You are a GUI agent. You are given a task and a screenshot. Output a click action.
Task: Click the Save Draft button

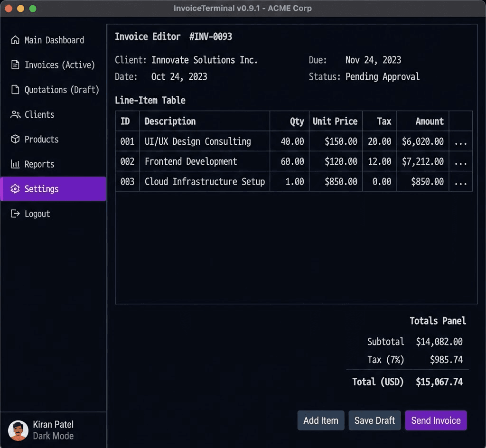coord(374,420)
